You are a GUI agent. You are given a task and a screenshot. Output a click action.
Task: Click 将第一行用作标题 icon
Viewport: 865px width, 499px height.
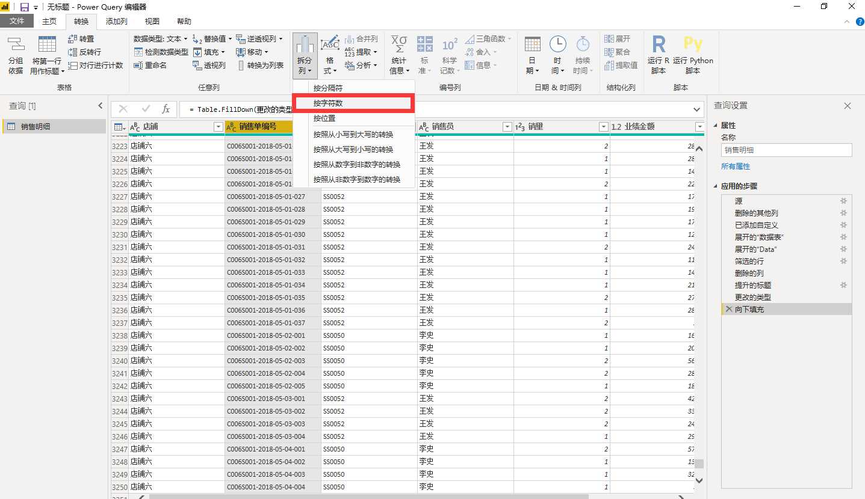tap(47, 45)
